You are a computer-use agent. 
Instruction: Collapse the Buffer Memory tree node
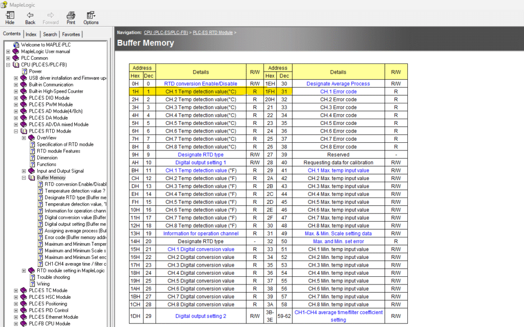click(x=24, y=178)
